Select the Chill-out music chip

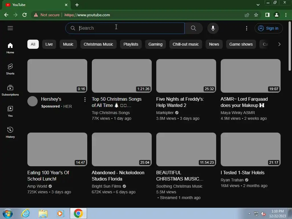point(186,44)
